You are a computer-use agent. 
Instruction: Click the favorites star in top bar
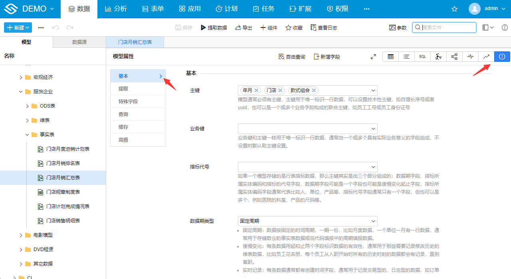pyautogui.click(x=454, y=9)
